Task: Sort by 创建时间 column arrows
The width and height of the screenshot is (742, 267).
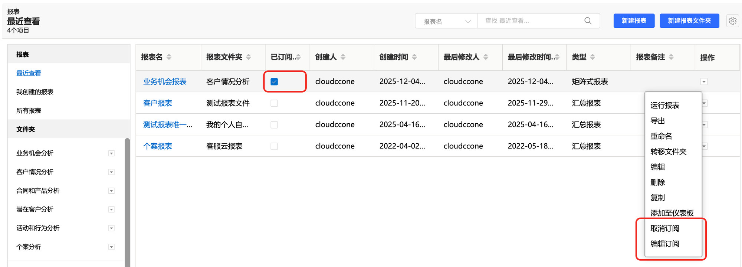Action: point(414,57)
